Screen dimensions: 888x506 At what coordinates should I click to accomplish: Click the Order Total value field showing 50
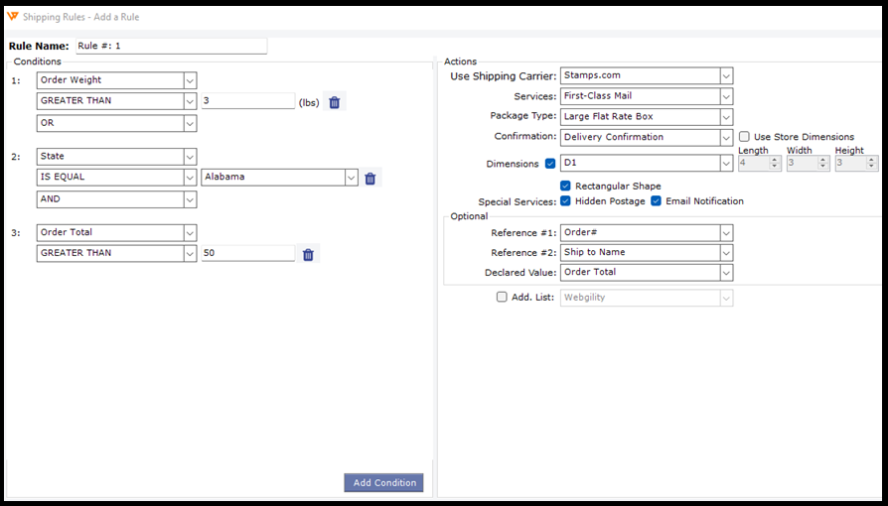point(247,254)
